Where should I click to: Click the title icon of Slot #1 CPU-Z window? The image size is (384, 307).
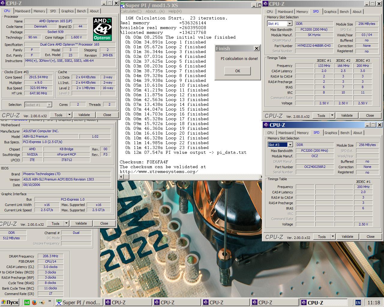[265, 4]
